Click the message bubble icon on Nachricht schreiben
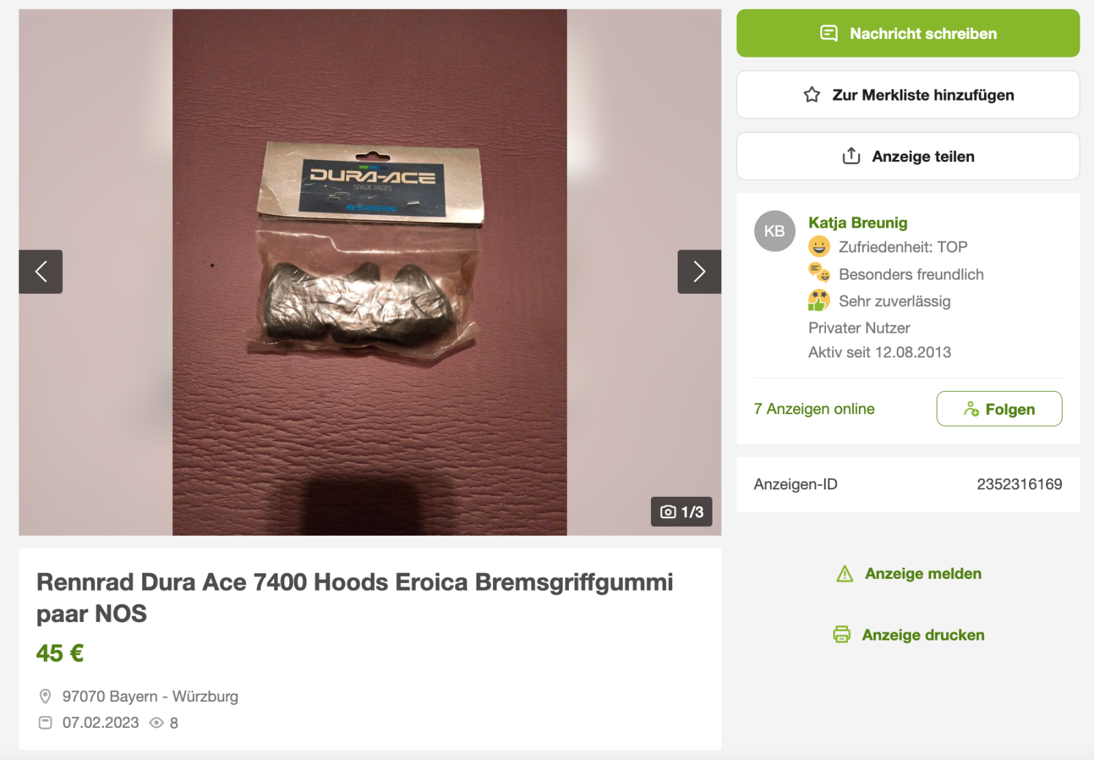Image resolution: width=1094 pixels, height=760 pixels. tap(829, 33)
